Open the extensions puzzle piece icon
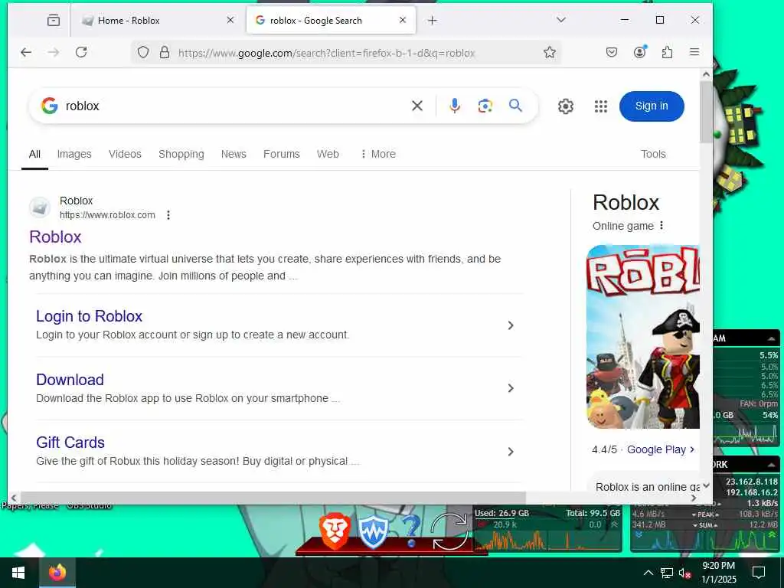This screenshot has width=784, height=588. tap(667, 53)
